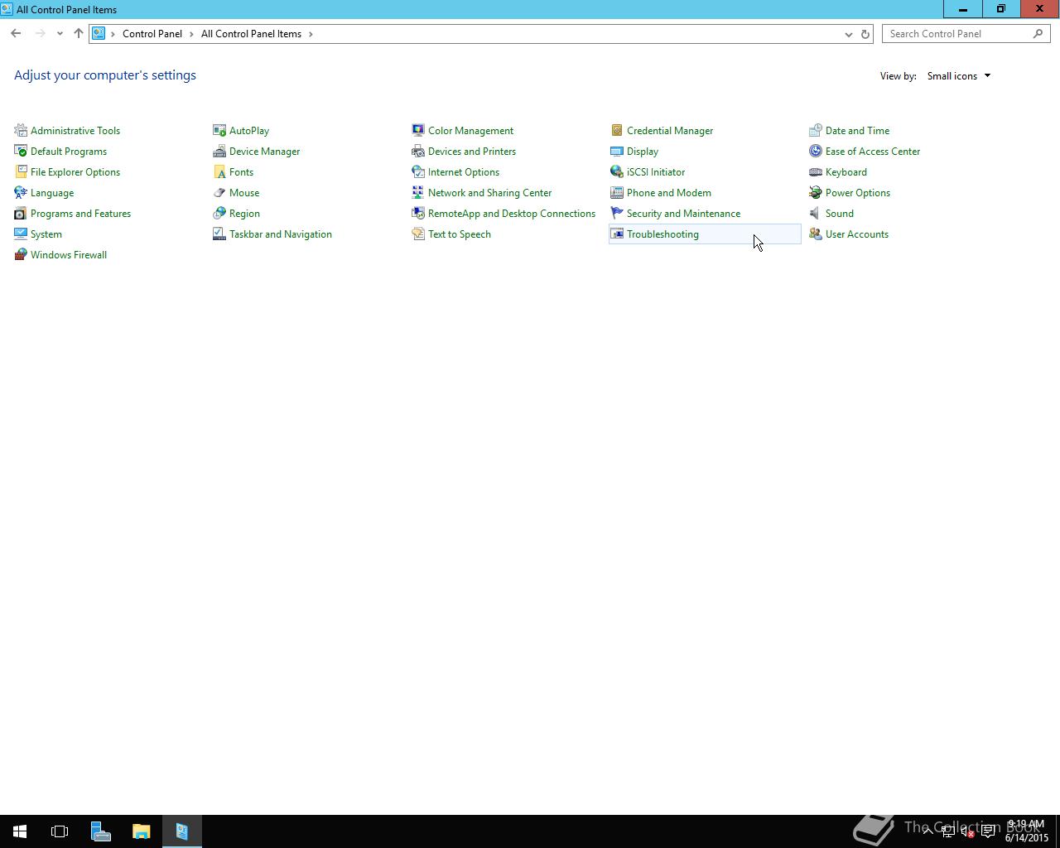Screen dimensions: 1060x848
Task: Open User Accounts link
Action: click(857, 234)
